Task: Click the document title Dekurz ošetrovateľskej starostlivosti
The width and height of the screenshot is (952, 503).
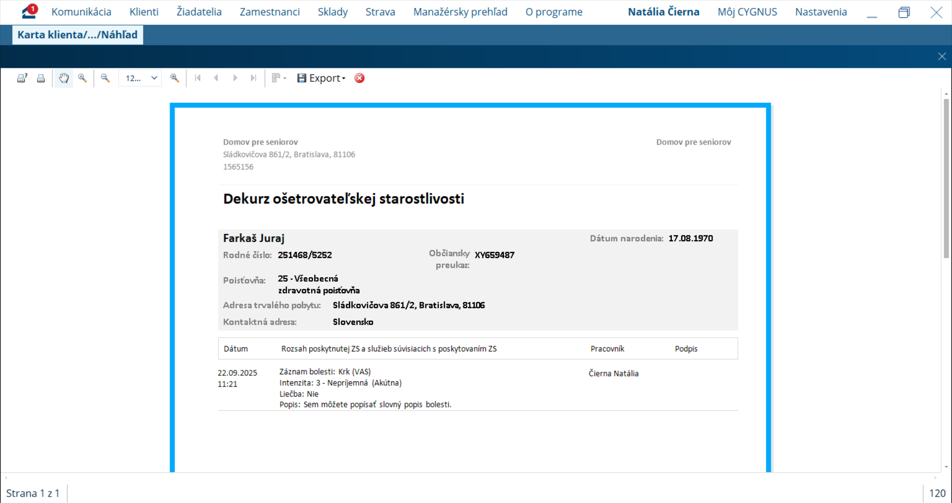Action: pos(344,199)
